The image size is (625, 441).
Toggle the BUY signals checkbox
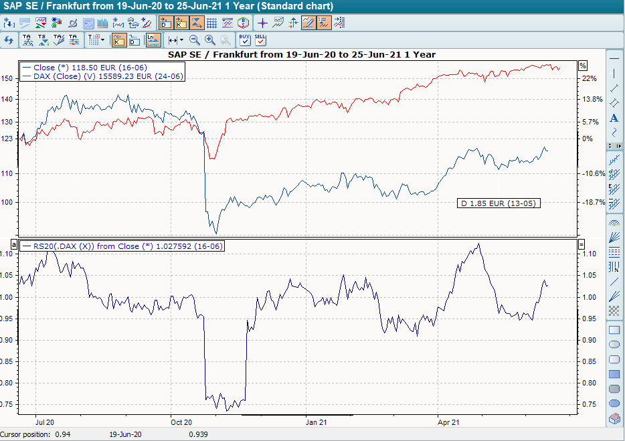[244, 40]
